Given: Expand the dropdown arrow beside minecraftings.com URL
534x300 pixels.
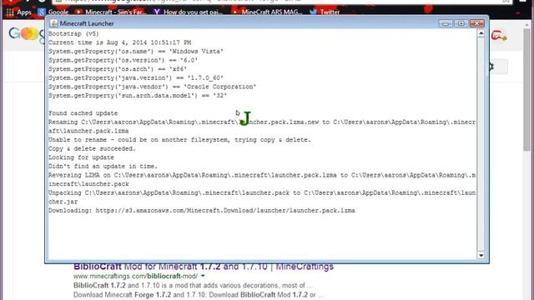Looking at the screenshot, I should coord(203,276).
